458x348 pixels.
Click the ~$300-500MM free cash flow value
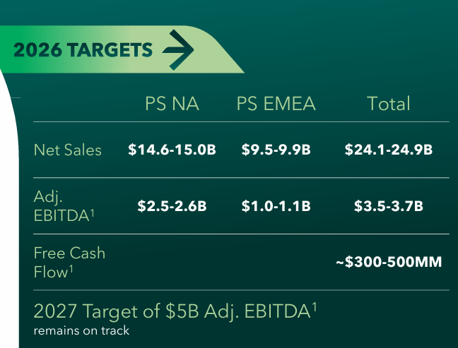tap(389, 263)
